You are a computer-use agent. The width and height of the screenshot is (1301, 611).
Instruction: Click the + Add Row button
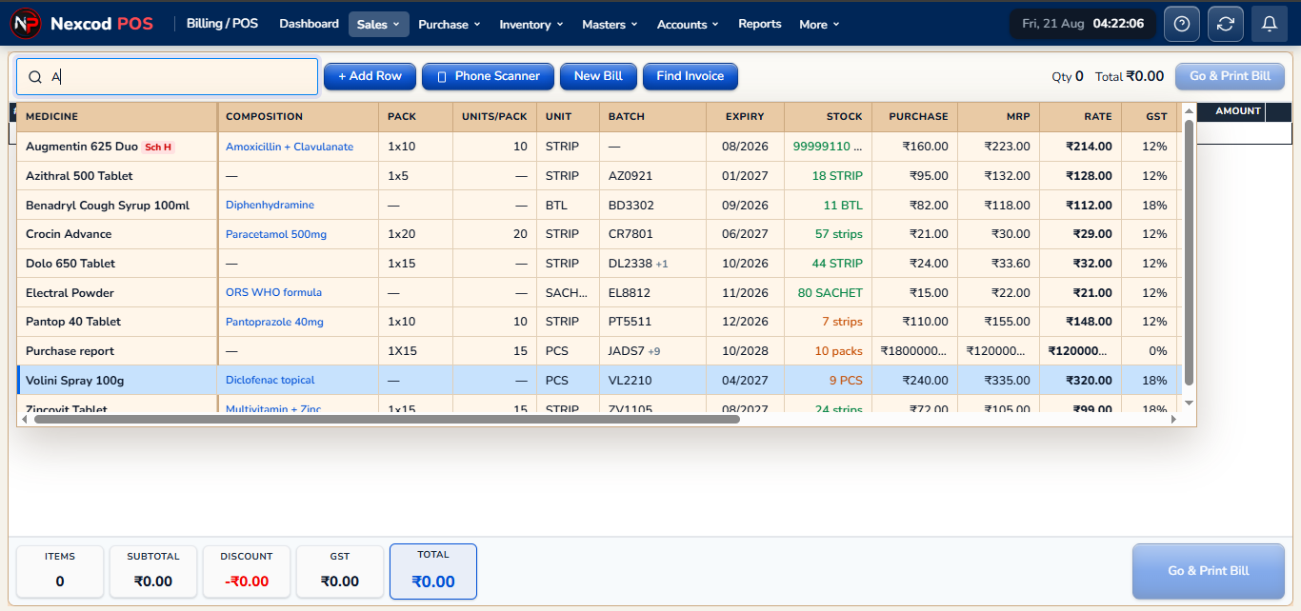click(x=370, y=76)
